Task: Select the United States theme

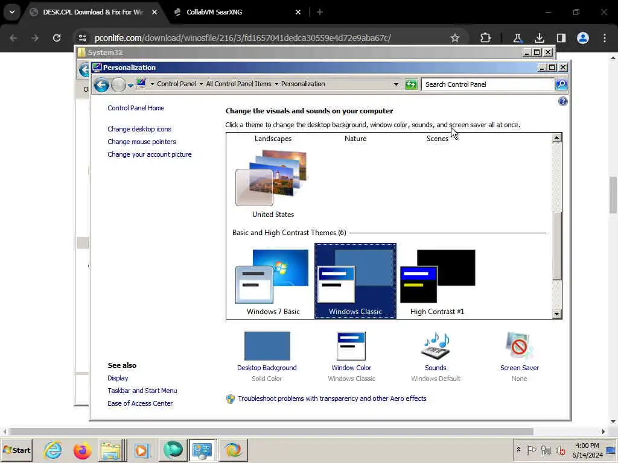Action: pyautogui.click(x=273, y=184)
